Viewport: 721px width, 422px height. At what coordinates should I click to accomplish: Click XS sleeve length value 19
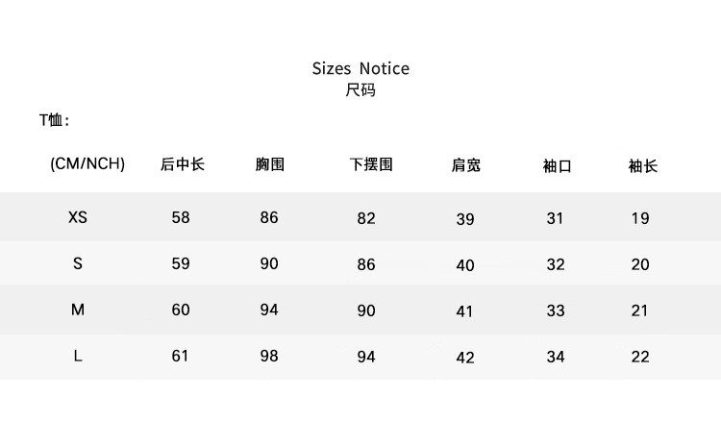pyautogui.click(x=640, y=218)
